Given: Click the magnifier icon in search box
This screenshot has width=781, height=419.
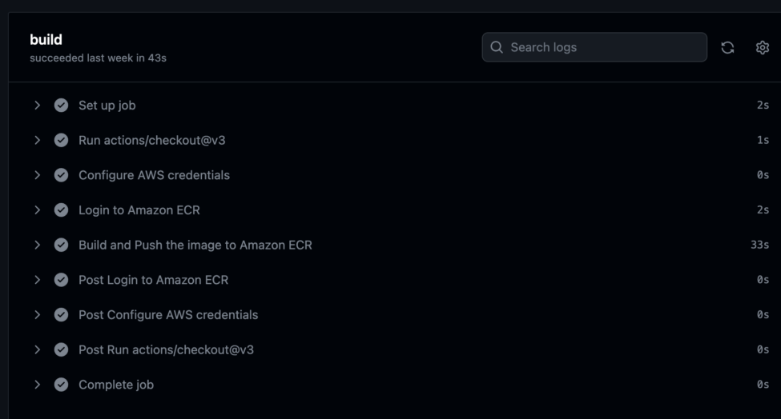Looking at the screenshot, I should (x=497, y=47).
